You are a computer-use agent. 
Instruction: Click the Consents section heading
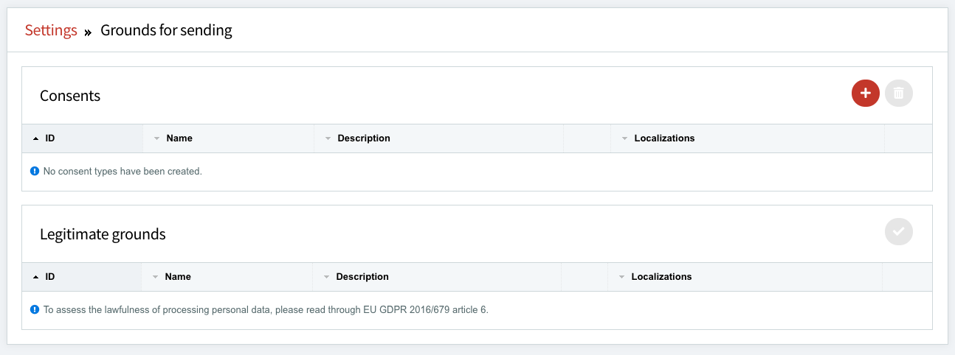[70, 96]
